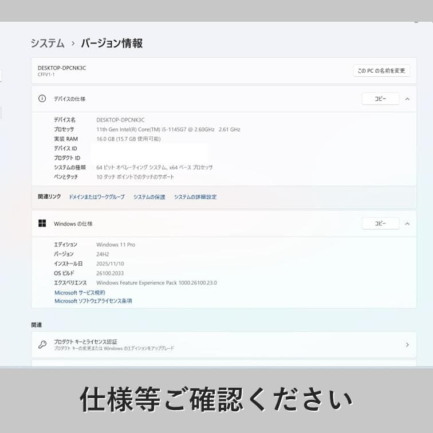Collapse the デバイスの仕様 section with its chevron

407,99
